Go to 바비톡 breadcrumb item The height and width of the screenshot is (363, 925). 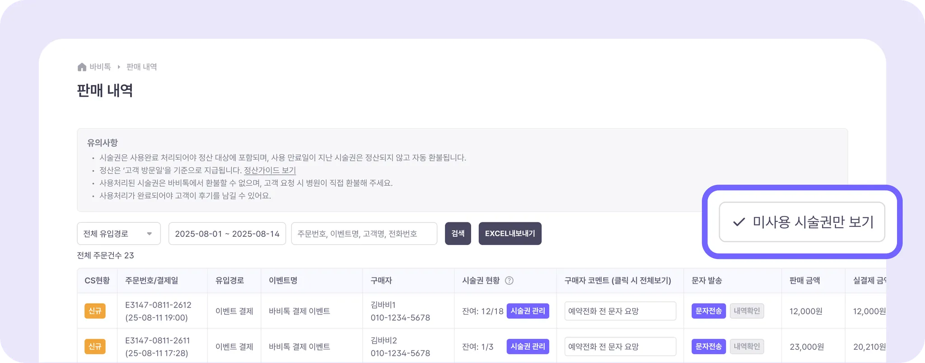[x=100, y=67]
